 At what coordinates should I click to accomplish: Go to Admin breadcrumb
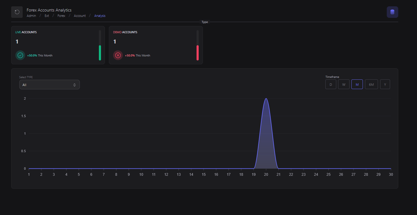click(31, 16)
